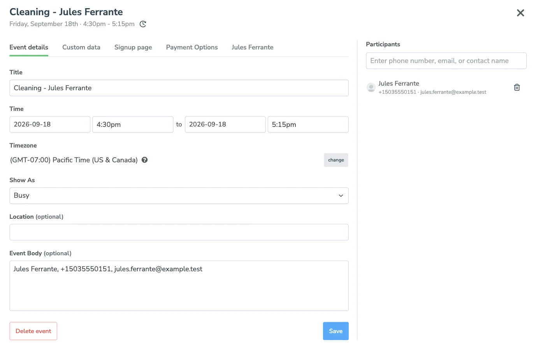534x346 pixels.
Task: Remove participant Jules Ferrante via trash icon
Action: coord(517,87)
